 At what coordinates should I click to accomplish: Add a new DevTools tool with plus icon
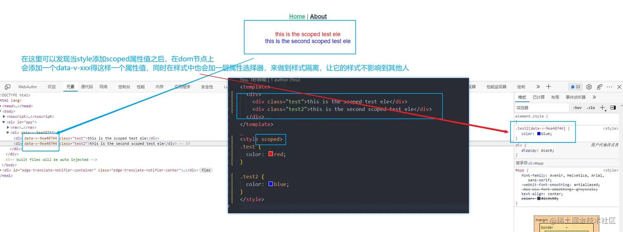coord(548,87)
